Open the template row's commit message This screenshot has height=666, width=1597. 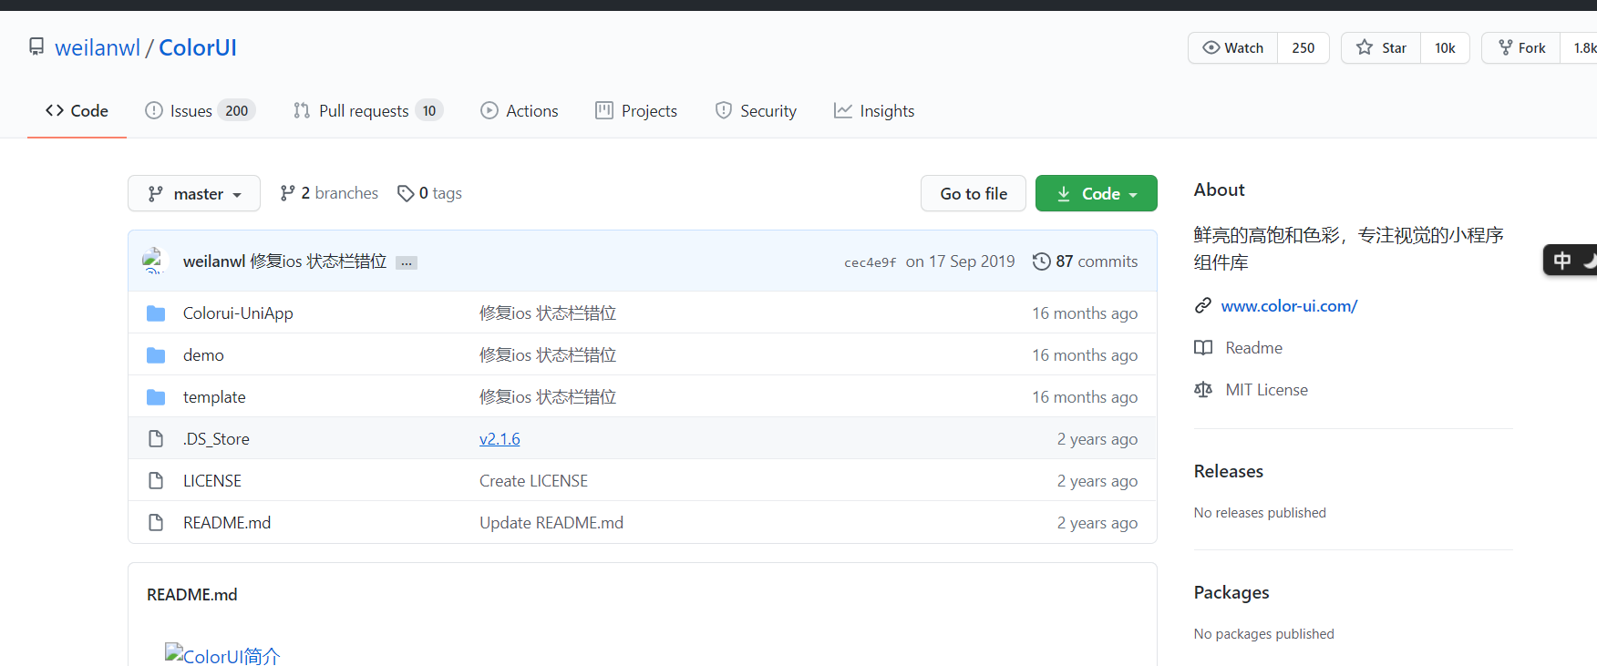tap(548, 397)
